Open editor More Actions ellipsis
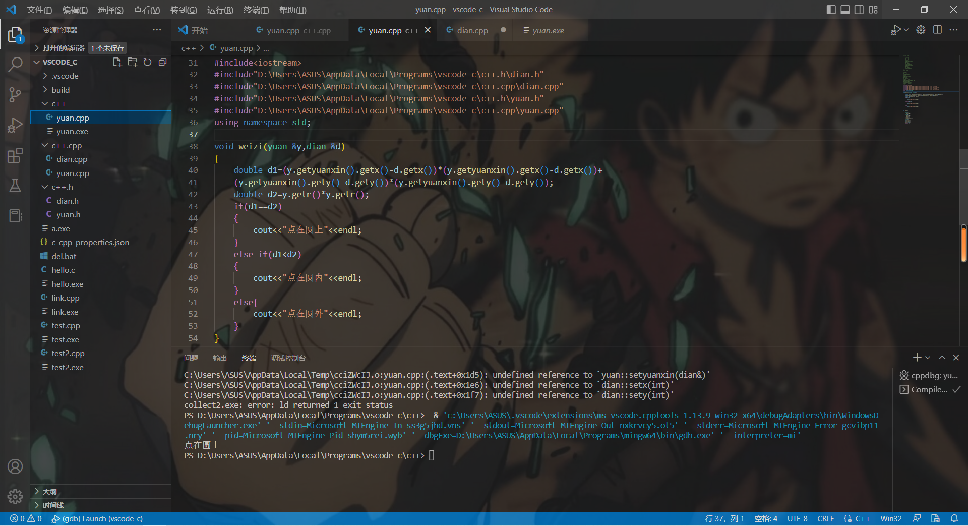Image resolution: width=968 pixels, height=526 pixels. [x=953, y=30]
